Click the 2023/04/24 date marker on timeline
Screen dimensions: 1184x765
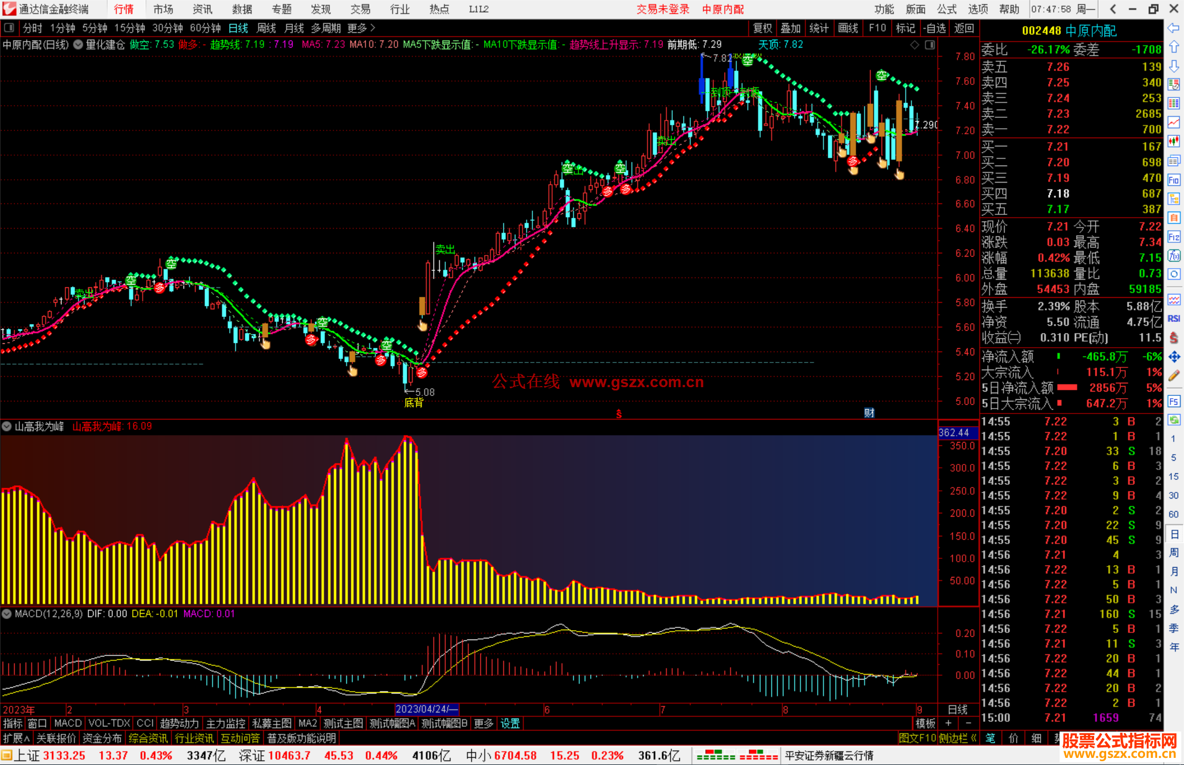[426, 709]
